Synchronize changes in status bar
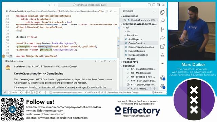The width and height of the screenshot is (217, 122). (21, 93)
